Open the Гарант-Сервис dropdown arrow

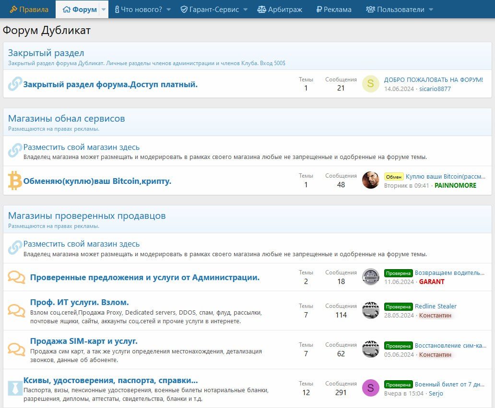click(x=245, y=10)
